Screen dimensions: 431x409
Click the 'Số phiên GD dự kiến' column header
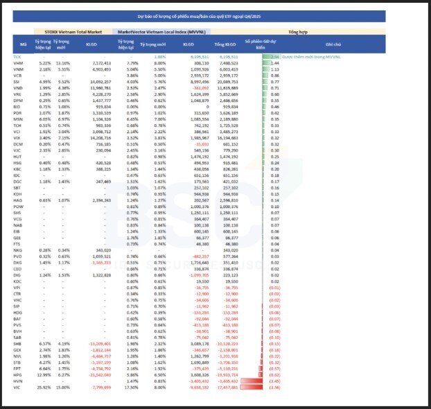pyautogui.click(x=261, y=44)
